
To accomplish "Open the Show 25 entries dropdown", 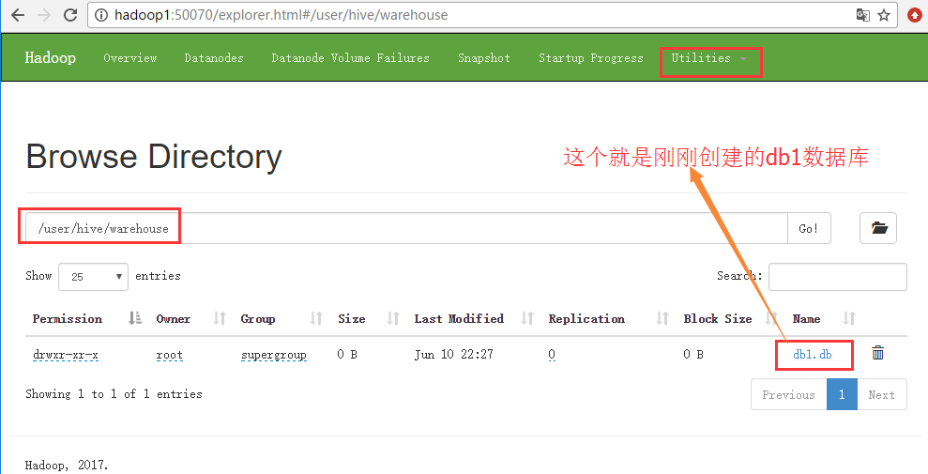I will (94, 276).
